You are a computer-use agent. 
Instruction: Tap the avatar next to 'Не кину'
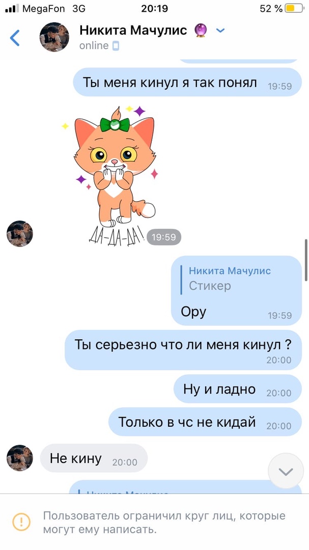[20, 458]
